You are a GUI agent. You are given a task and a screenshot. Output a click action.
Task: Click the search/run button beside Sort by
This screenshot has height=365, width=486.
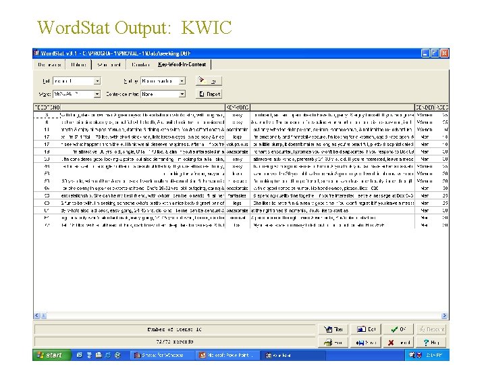point(209,80)
